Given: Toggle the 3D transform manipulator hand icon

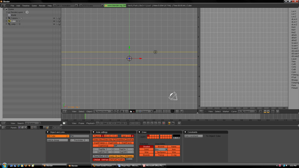Looking at the screenshot, I should 131,111.
